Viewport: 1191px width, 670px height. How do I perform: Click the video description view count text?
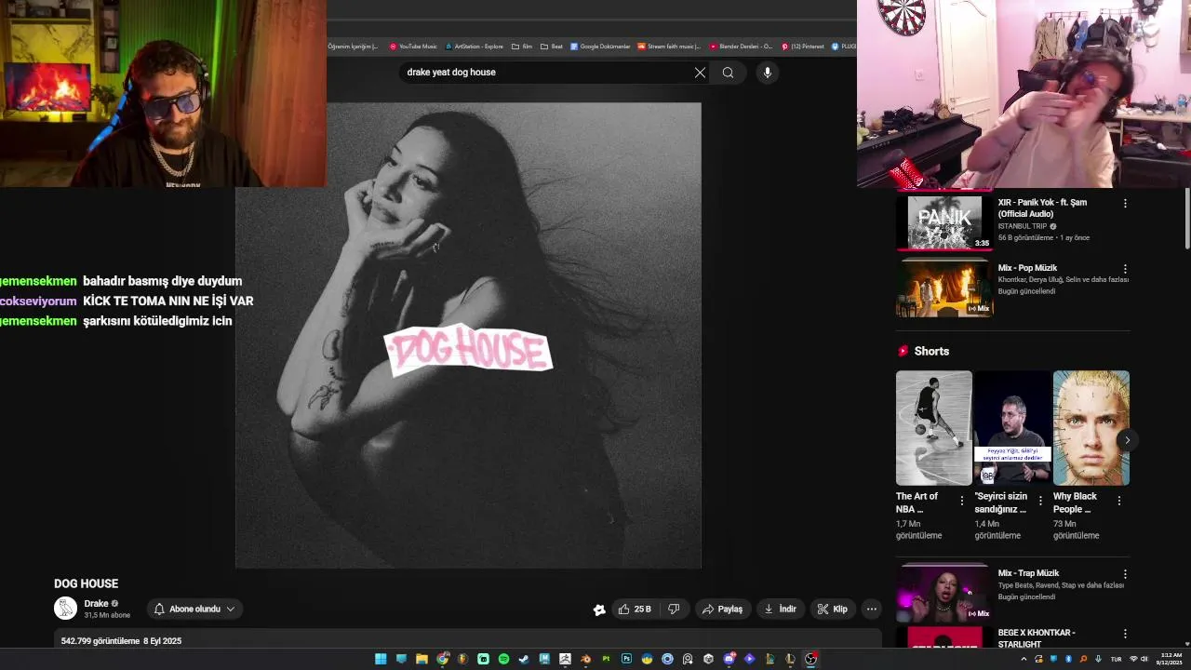100,641
